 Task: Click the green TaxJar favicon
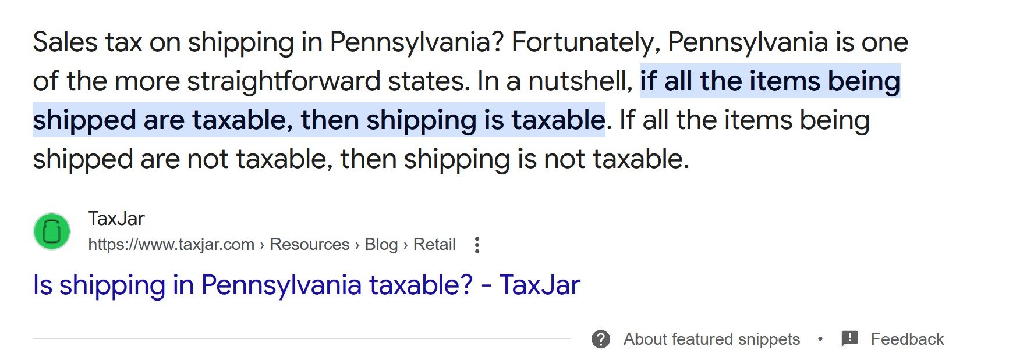coord(52,231)
